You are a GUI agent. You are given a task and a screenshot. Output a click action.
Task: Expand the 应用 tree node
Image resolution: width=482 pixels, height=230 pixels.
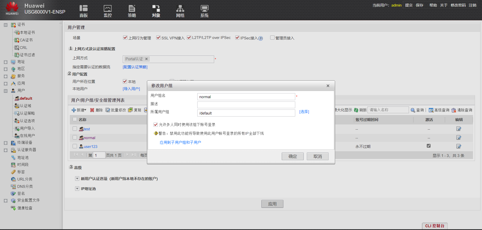coord(6,84)
